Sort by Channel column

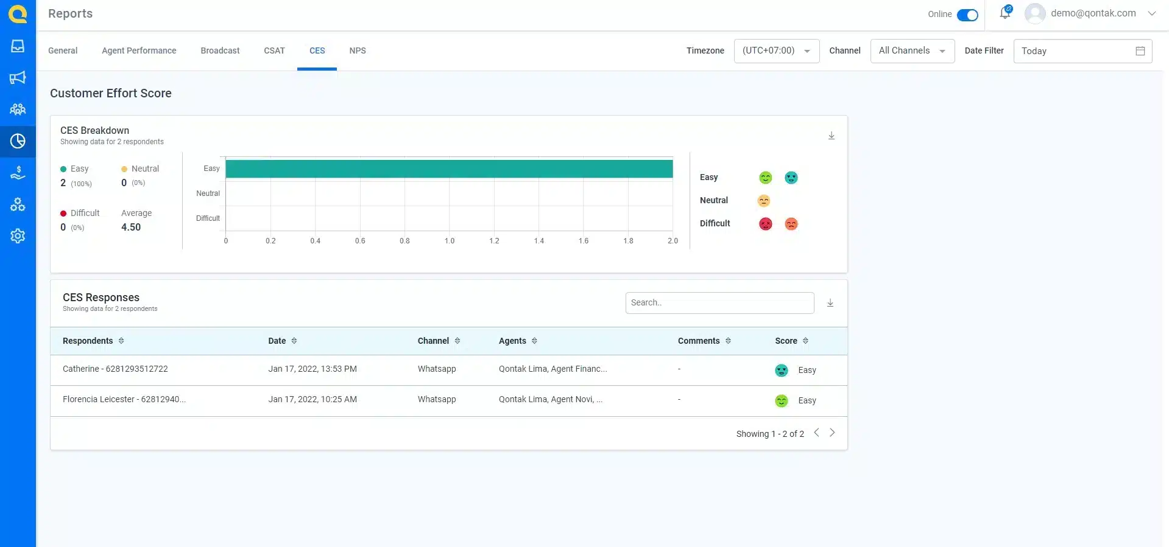(457, 341)
